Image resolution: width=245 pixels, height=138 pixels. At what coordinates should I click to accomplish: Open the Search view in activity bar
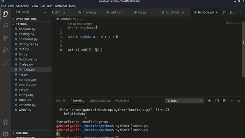pyautogui.click(x=5, y=26)
